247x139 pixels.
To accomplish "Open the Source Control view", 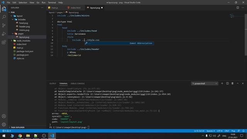I will tap(4, 25).
